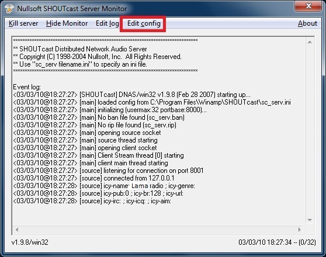Click the DNAS/win32 v1.9.8 starting up line

click(132, 95)
